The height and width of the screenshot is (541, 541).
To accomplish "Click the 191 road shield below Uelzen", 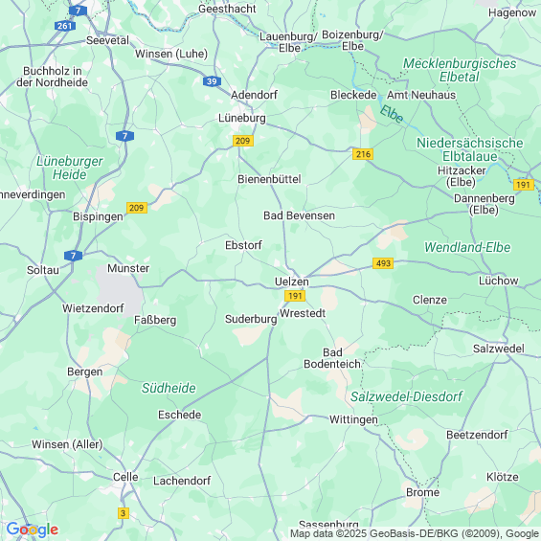I will [x=295, y=296].
